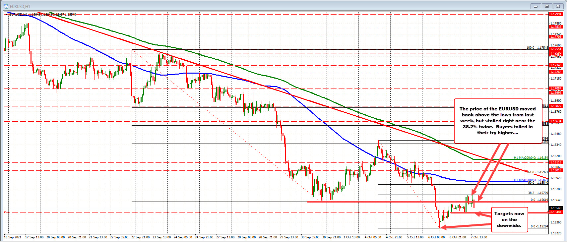Click the Fibonacci label 38.2 - 1.15709
The image size is (567, 242).
pyautogui.click(x=538, y=193)
